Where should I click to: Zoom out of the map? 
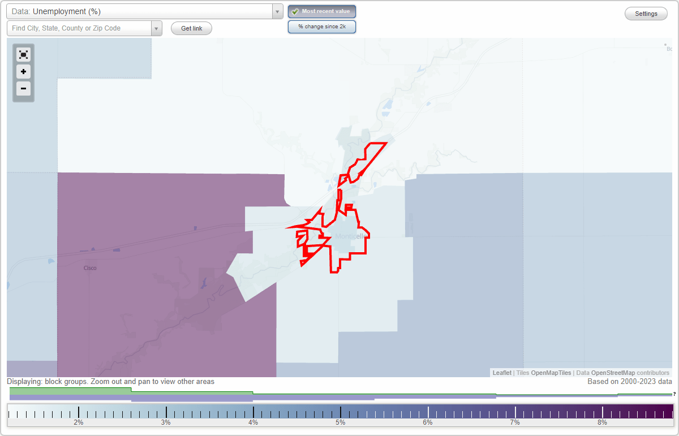click(23, 89)
